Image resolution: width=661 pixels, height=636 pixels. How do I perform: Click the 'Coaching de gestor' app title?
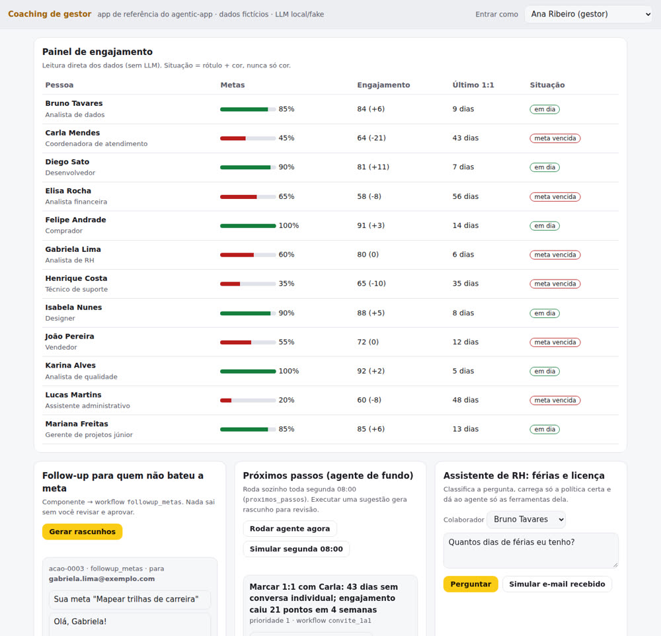[x=50, y=14]
